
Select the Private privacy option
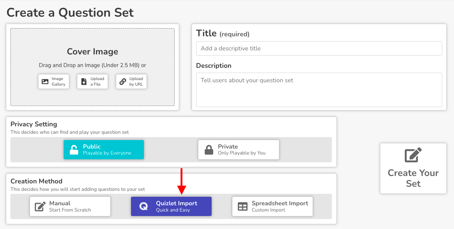point(239,150)
